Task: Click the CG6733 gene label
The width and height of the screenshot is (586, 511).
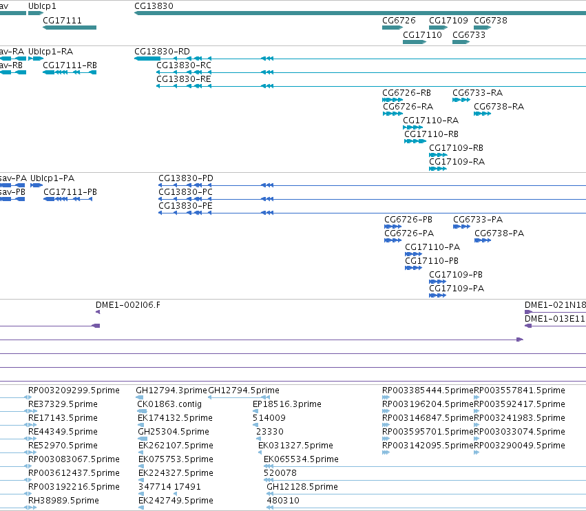Action: (x=469, y=35)
